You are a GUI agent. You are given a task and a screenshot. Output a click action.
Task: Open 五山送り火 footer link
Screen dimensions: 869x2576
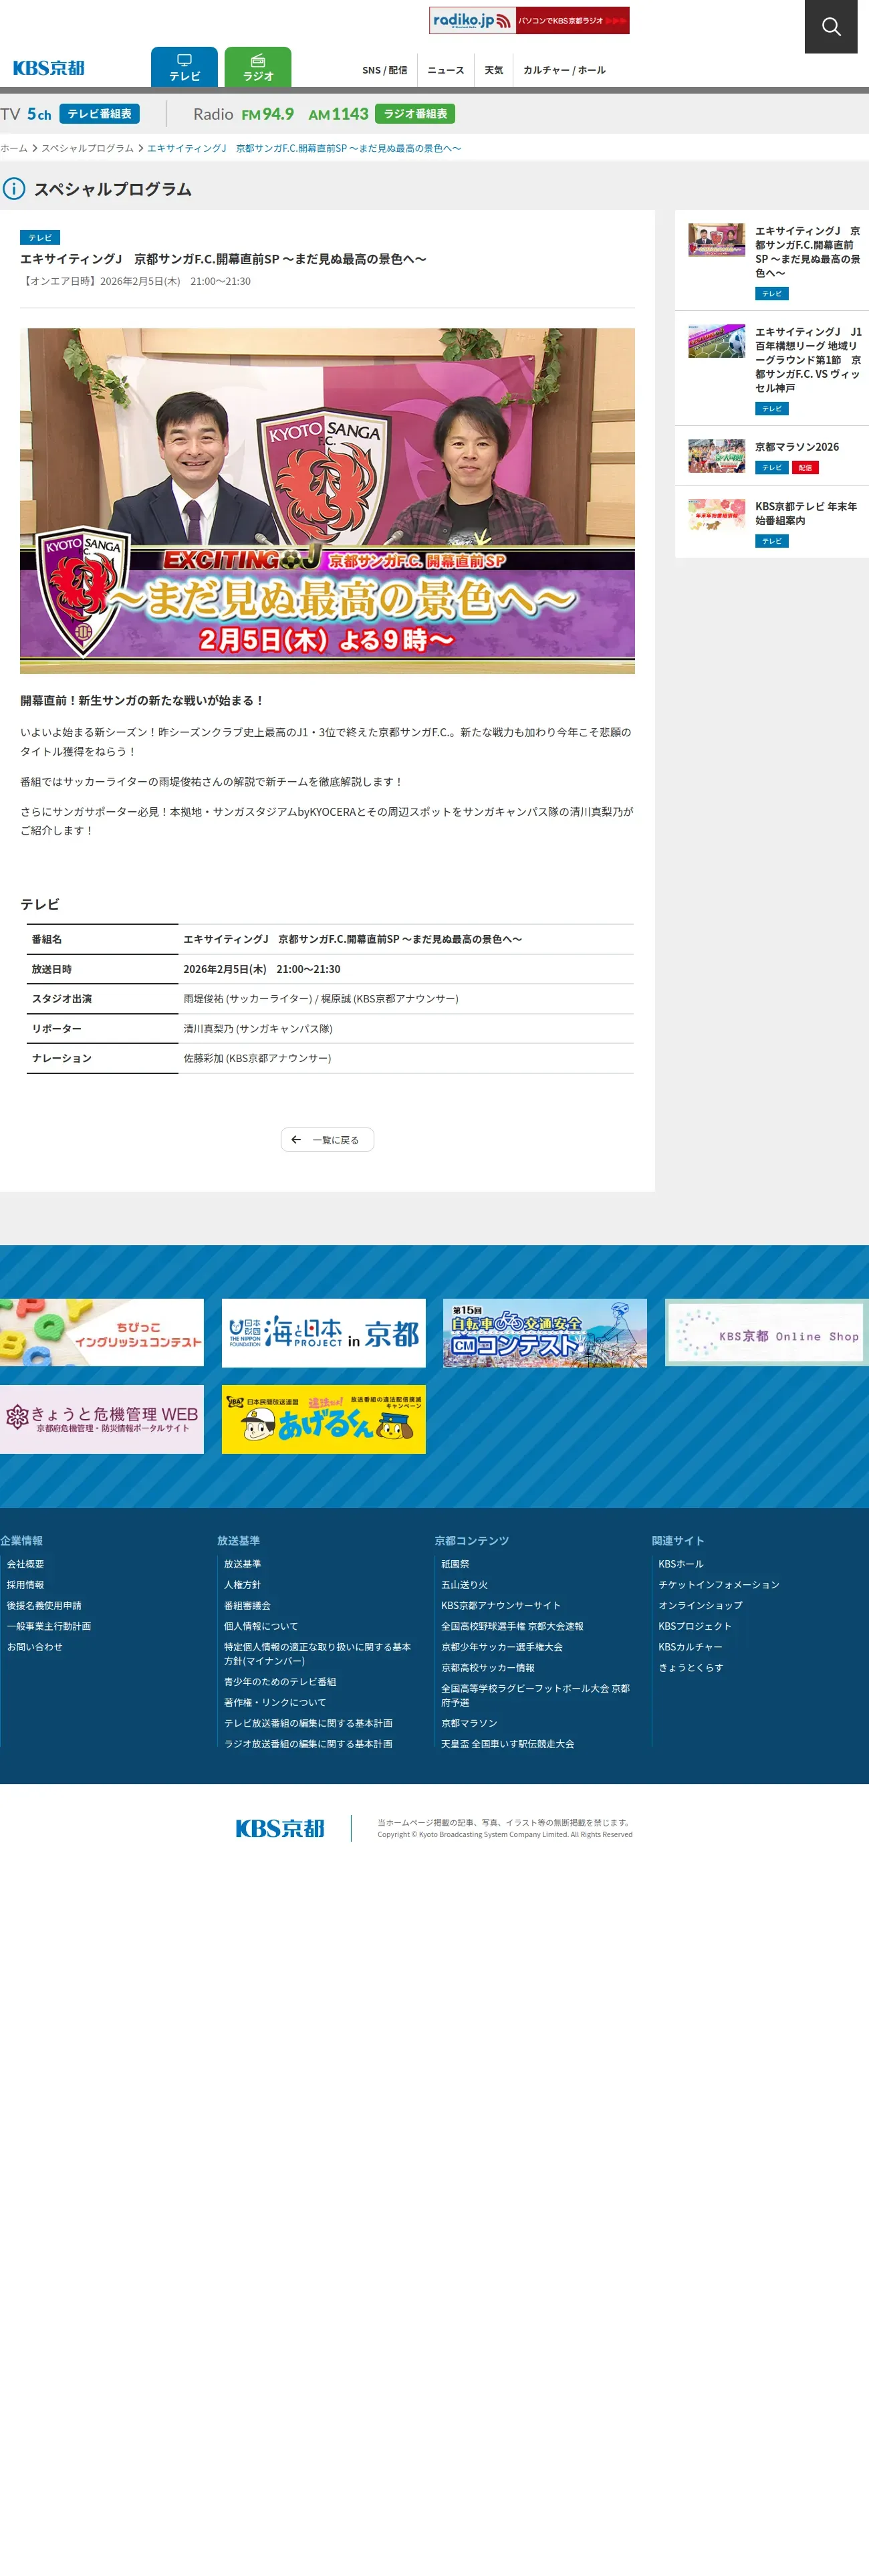[465, 1585]
